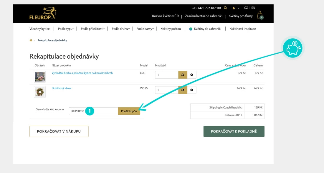This screenshot has height=173, width=324.
Task: Click the home breadcrumb icon
Action: coord(31,40)
